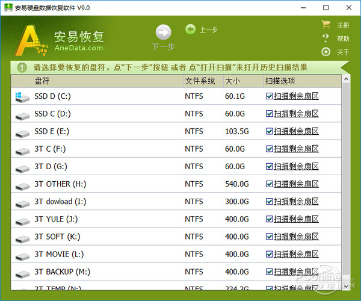Select the 3T D (G:) drive row
Image resolution: width=361 pixels, height=301 pixels.
(176, 166)
